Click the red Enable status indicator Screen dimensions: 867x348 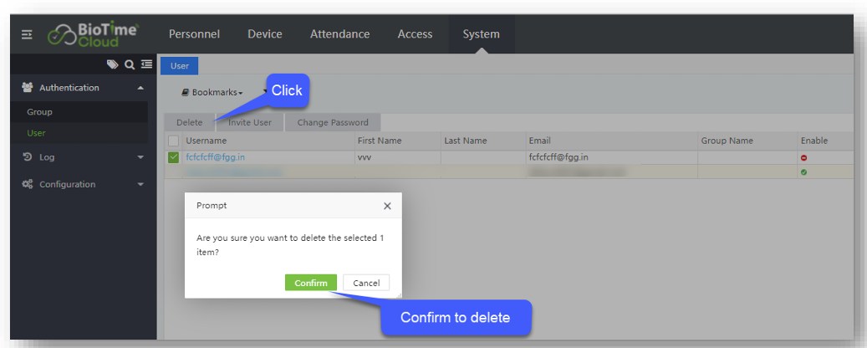tap(803, 157)
